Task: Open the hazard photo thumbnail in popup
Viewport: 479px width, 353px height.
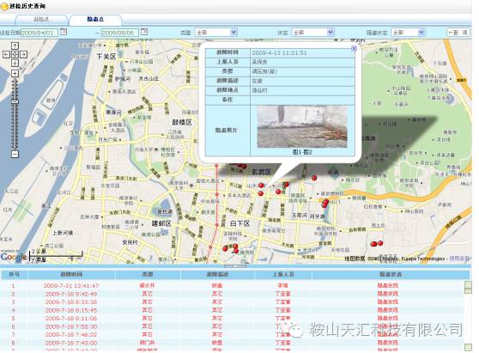Action: (x=302, y=126)
